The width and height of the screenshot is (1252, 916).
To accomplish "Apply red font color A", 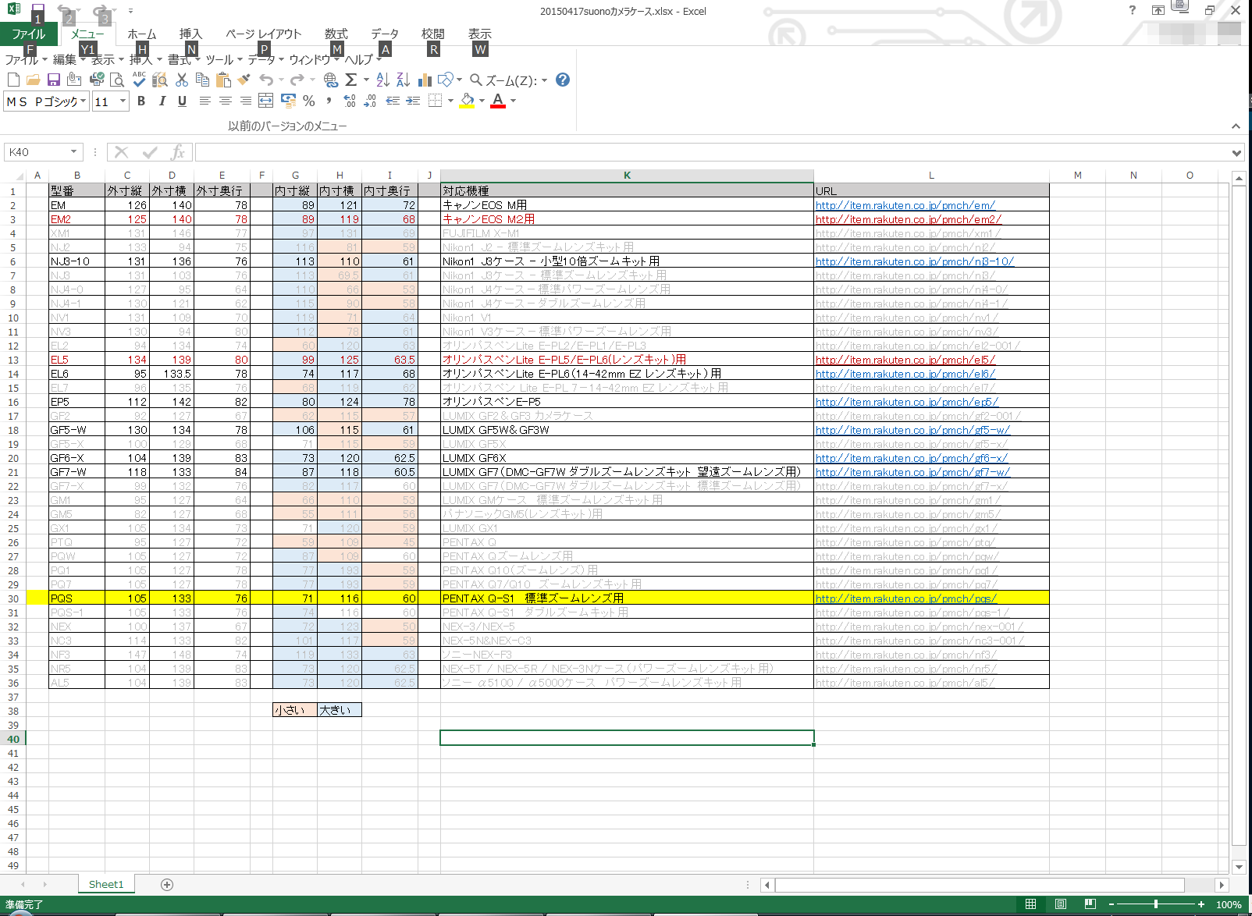I will coord(498,101).
